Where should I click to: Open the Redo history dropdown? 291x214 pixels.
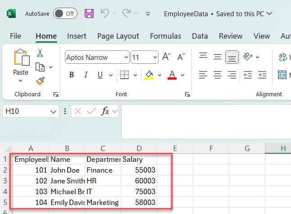click(x=136, y=13)
